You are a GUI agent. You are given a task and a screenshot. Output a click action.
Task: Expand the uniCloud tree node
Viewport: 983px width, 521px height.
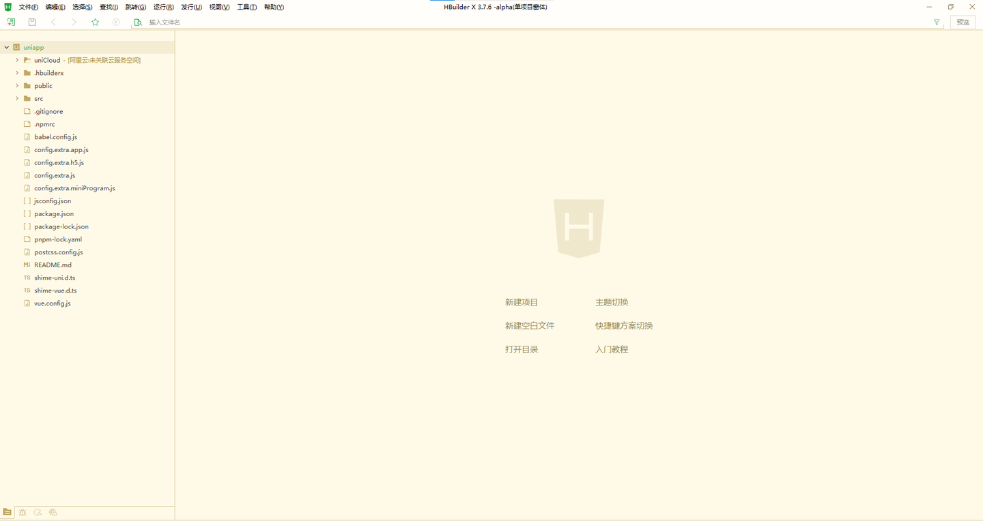[x=17, y=60]
